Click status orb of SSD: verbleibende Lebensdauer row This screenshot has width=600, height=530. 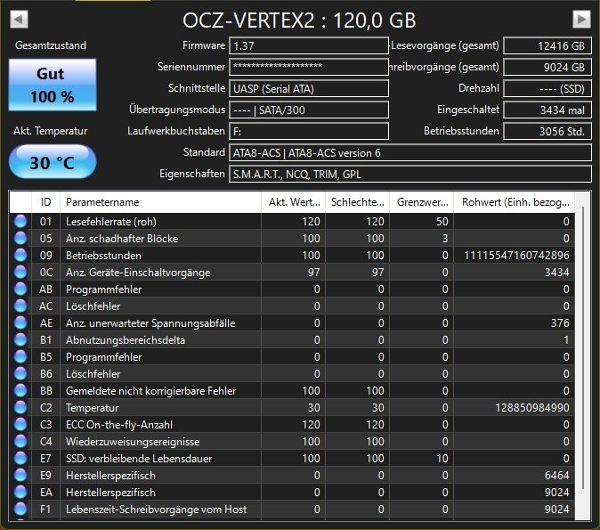coord(20,458)
